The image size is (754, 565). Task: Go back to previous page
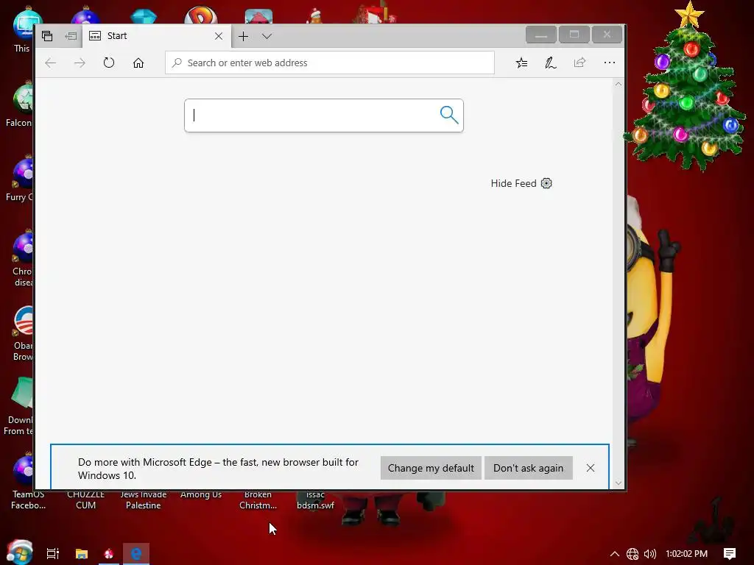click(51, 63)
